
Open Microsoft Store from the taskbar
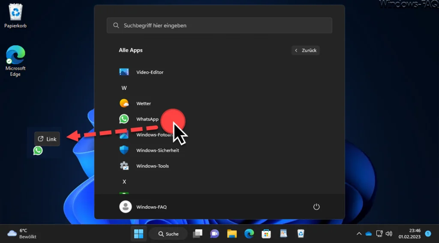(x=266, y=234)
